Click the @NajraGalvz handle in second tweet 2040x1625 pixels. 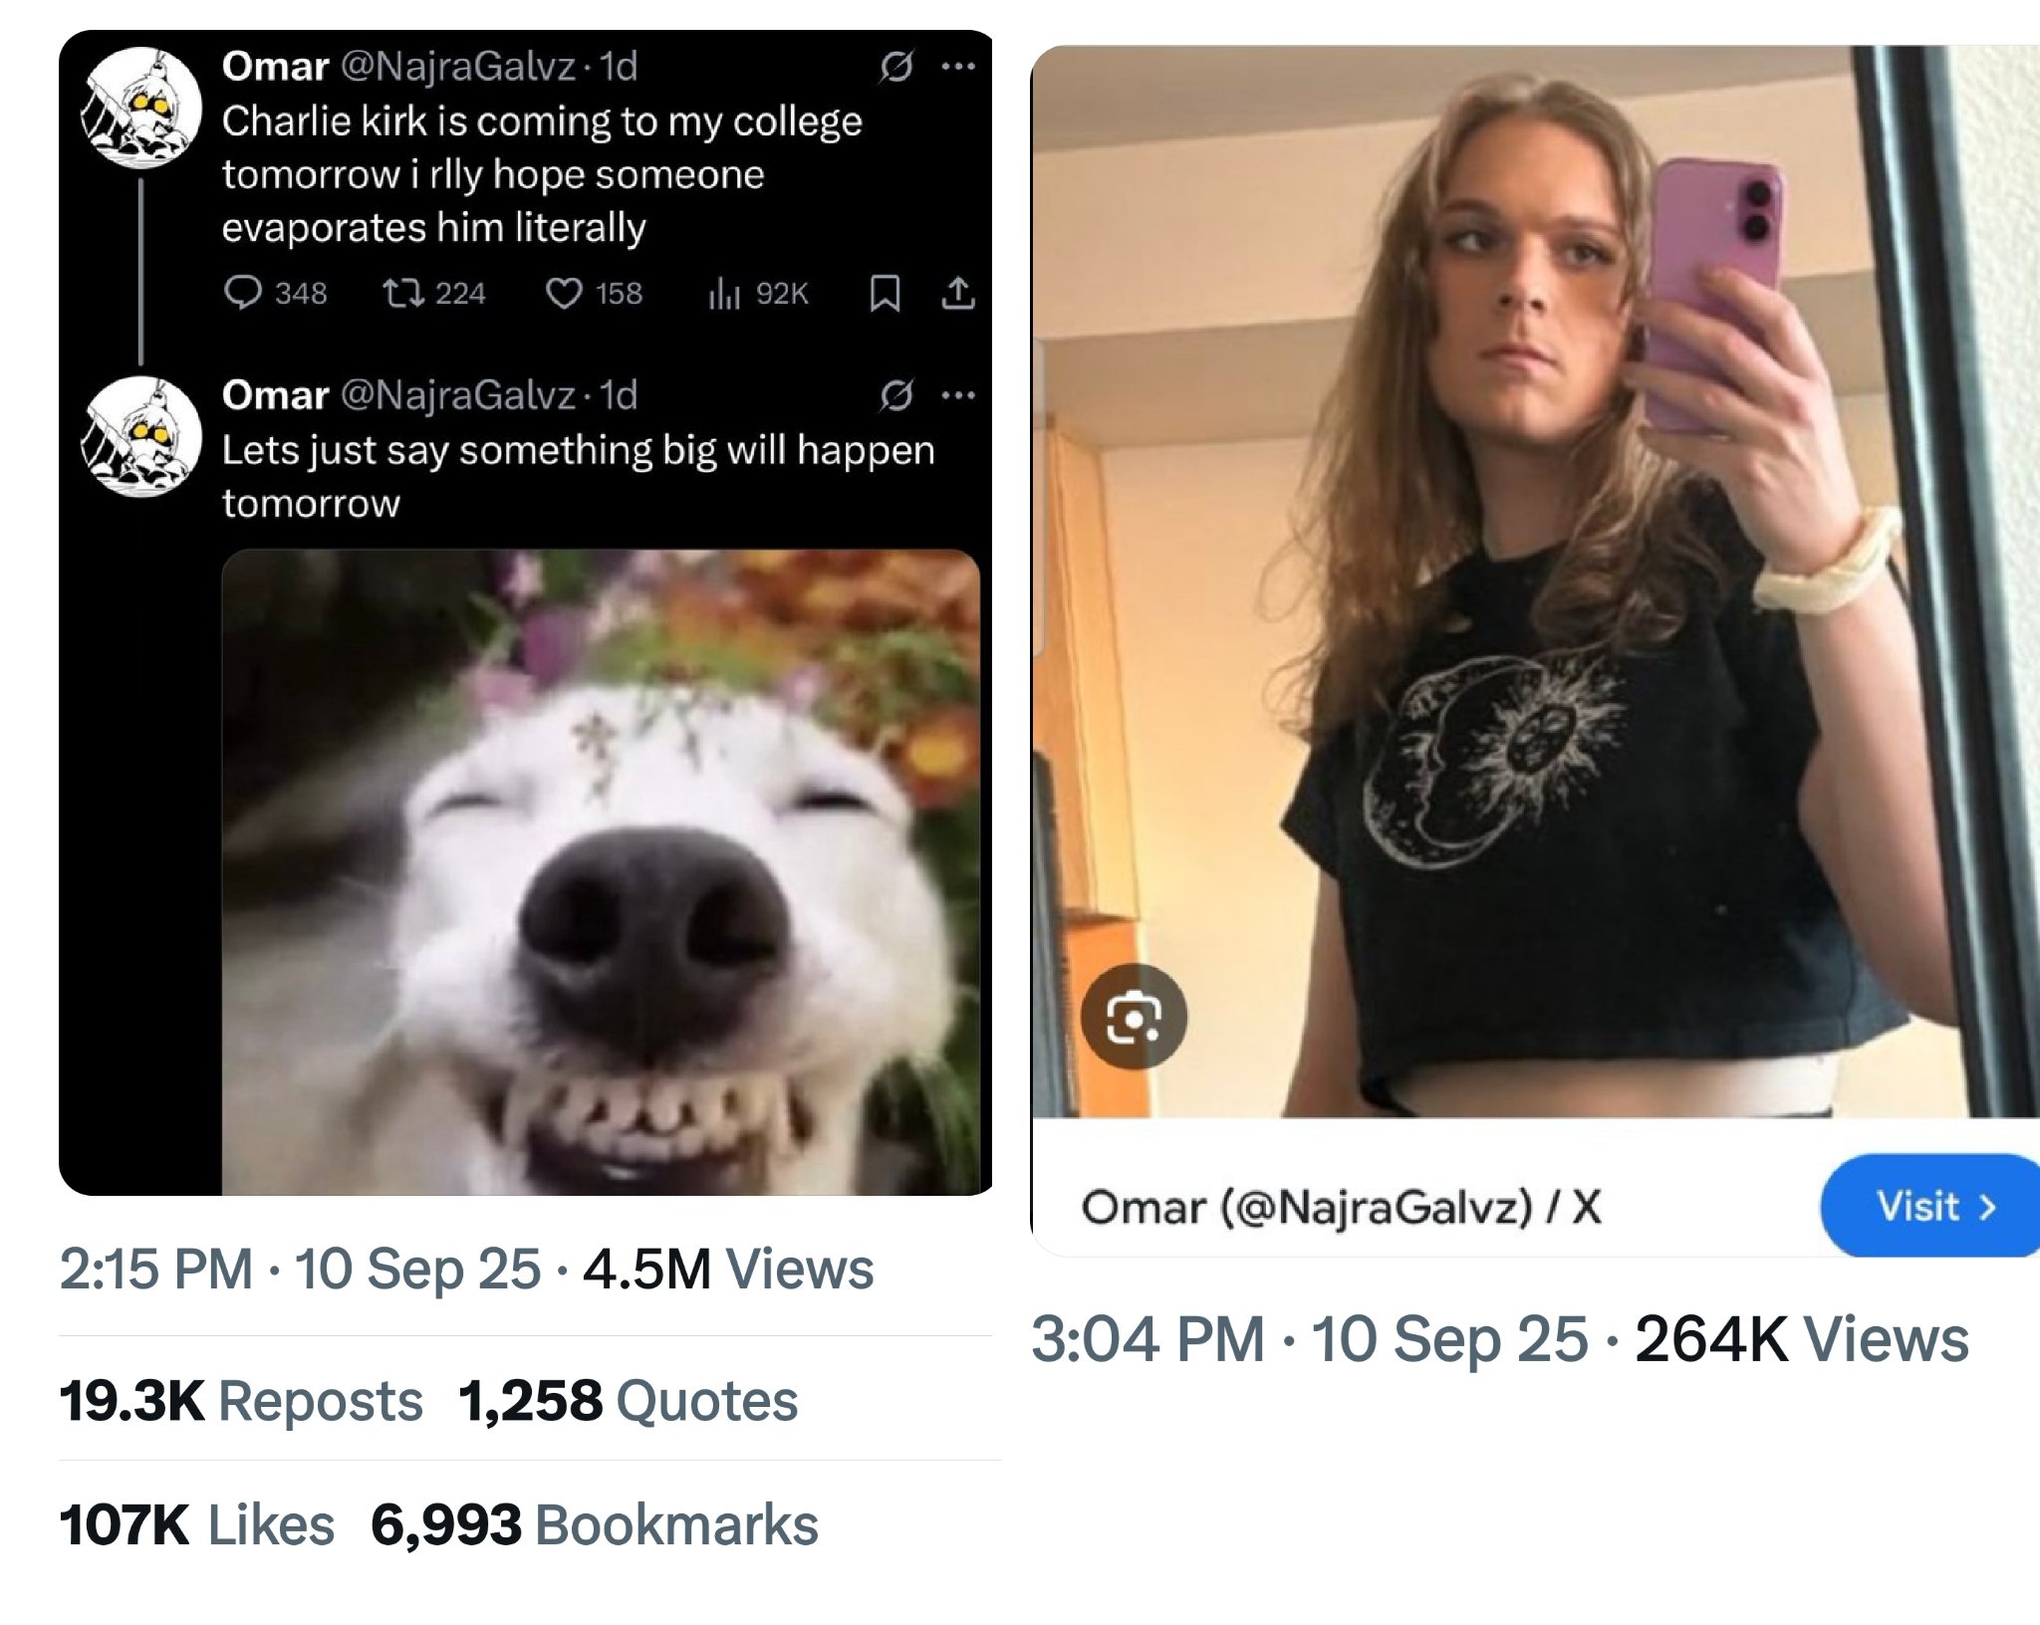pyautogui.click(x=458, y=395)
